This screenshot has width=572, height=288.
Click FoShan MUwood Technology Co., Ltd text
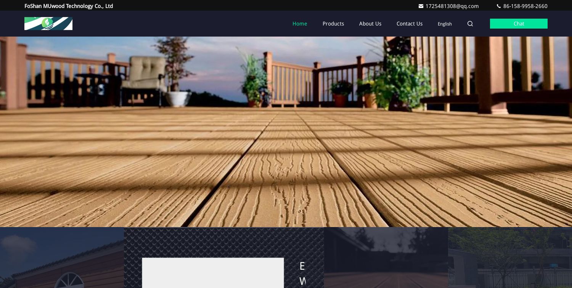pyautogui.click(x=69, y=6)
